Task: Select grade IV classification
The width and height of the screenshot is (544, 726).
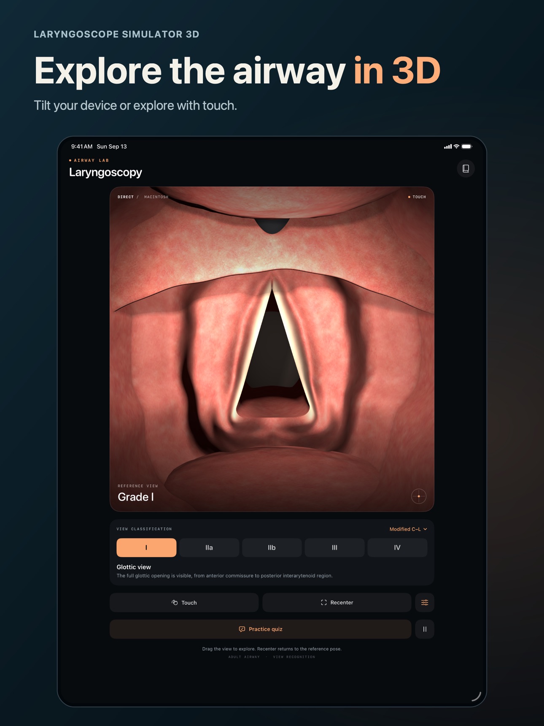Action: coord(397,547)
